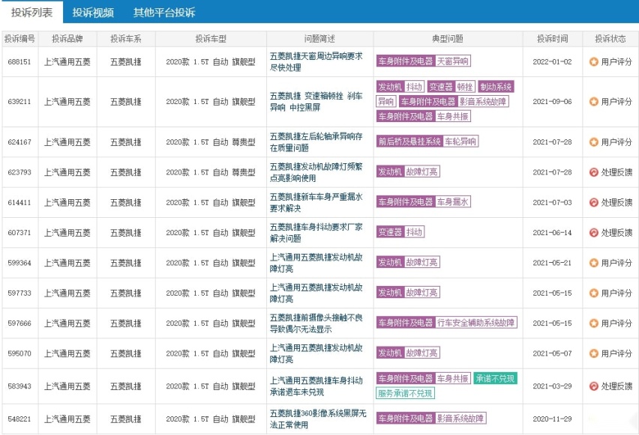This screenshot has width=639, height=435.
Task: Open complaint 五菱凯捷前摄像头接触不良
Action: 316,323
